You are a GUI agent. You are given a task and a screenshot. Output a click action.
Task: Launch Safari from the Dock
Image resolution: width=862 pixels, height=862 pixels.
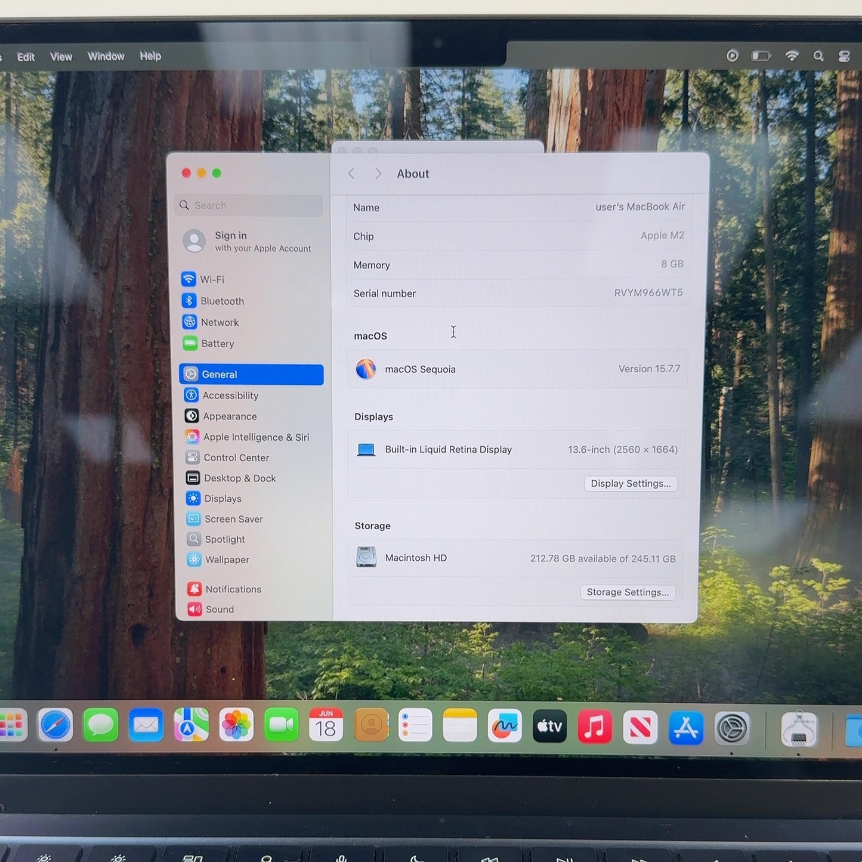coord(56,725)
